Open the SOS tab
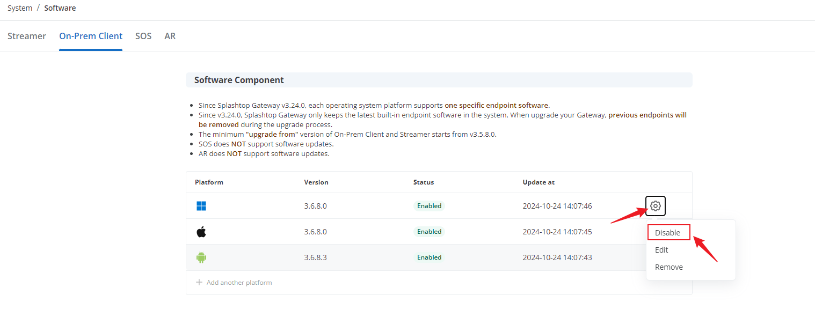 pos(143,36)
